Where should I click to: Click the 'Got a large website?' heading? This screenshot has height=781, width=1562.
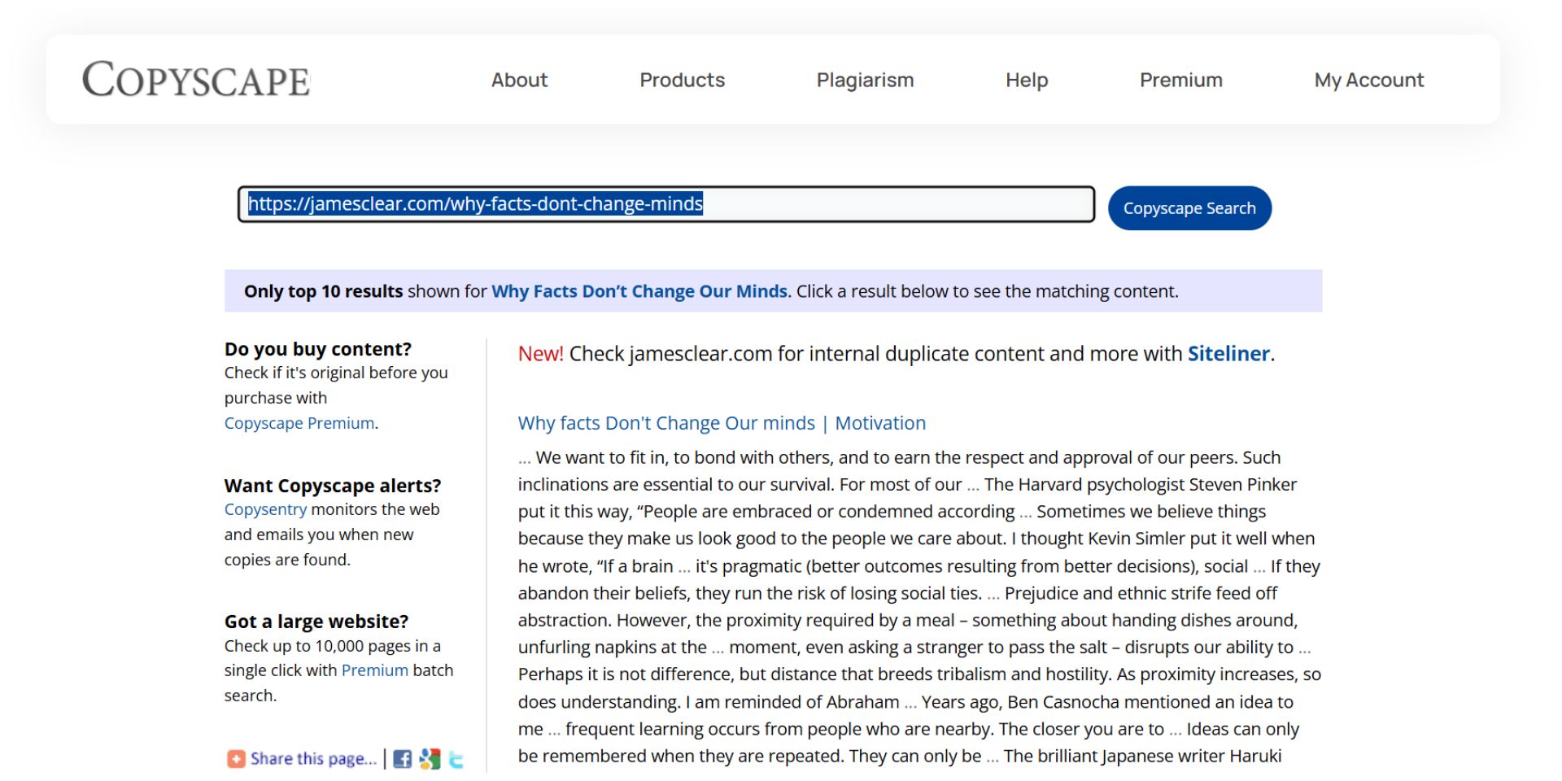tap(316, 622)
